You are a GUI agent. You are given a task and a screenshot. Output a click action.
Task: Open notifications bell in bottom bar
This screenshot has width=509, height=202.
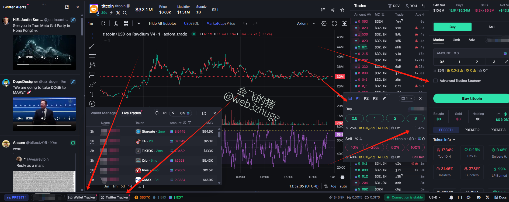coord(451,197)
